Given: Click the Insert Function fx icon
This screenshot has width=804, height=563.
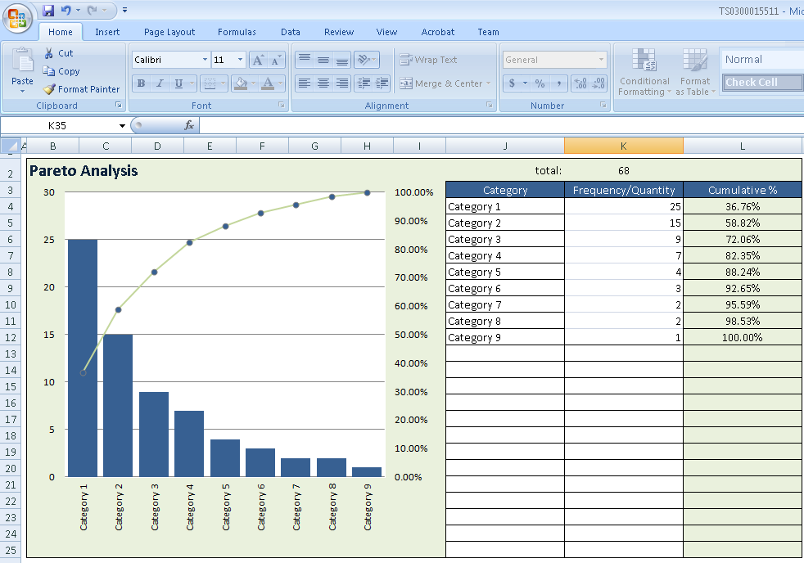Looking at the screenshot, I should [189, 125].
